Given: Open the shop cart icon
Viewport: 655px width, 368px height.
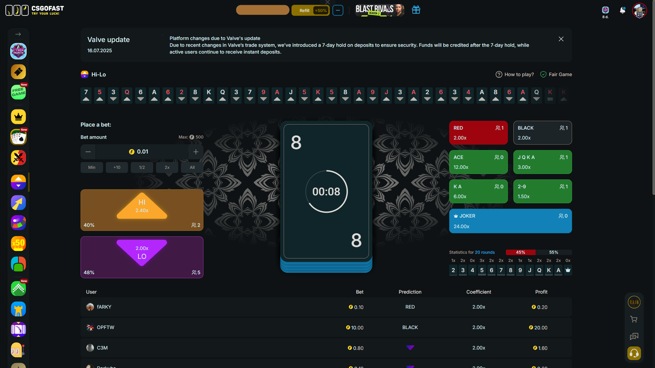Looking at the screenshot, I should click(x=634, y=319).
